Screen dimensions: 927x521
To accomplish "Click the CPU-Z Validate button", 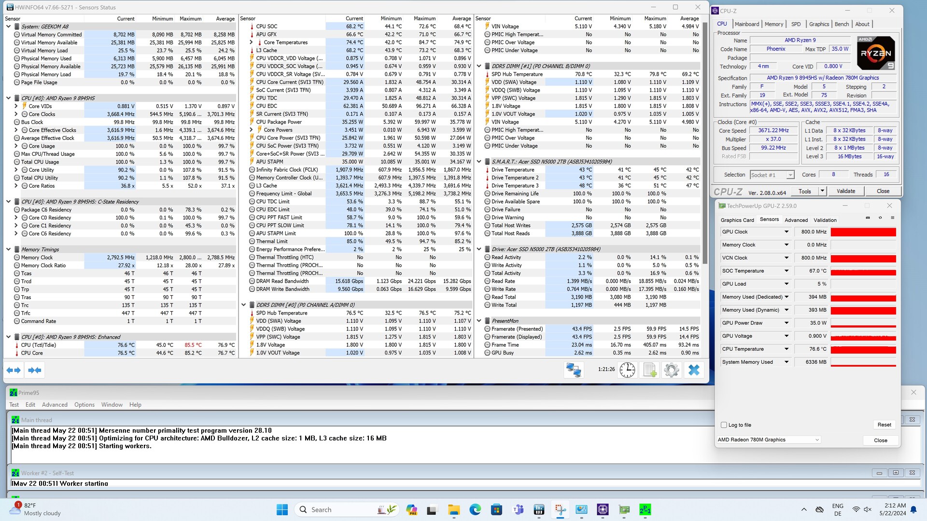I will point(845,191).
